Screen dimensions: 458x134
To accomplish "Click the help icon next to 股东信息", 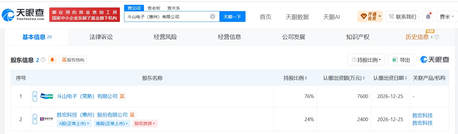I will [43, 60].
